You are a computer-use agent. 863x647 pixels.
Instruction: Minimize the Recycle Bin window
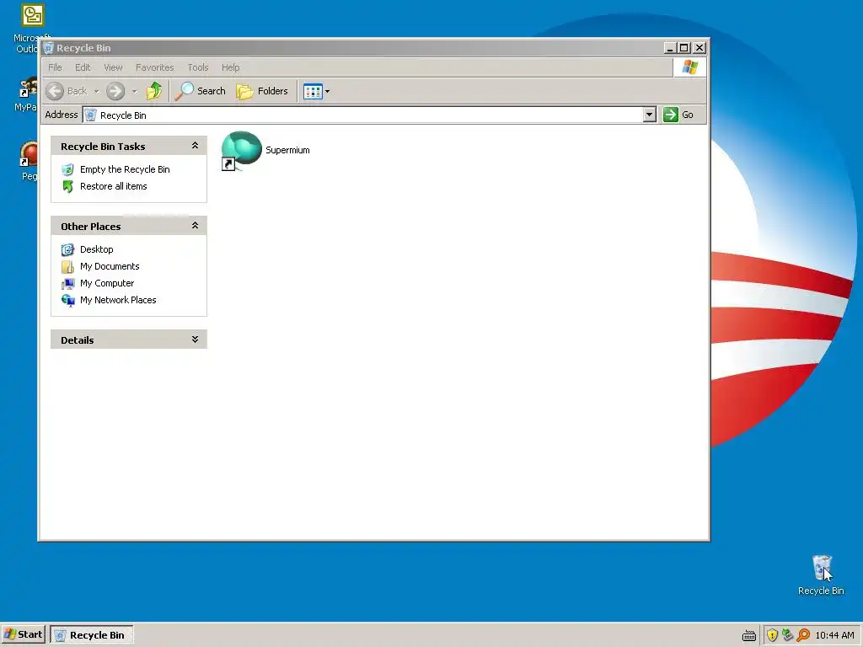pos(670,48)
